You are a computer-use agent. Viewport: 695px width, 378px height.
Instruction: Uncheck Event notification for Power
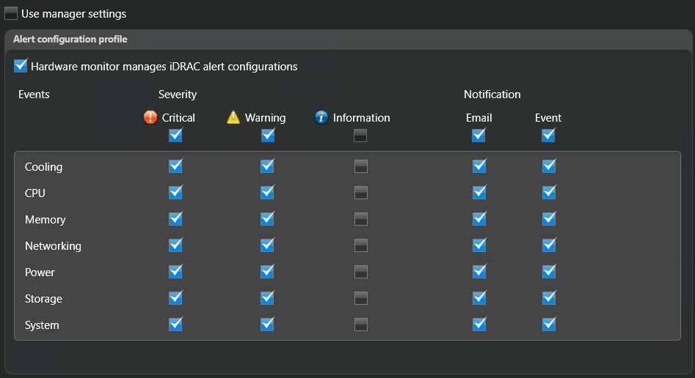[549, 272]
